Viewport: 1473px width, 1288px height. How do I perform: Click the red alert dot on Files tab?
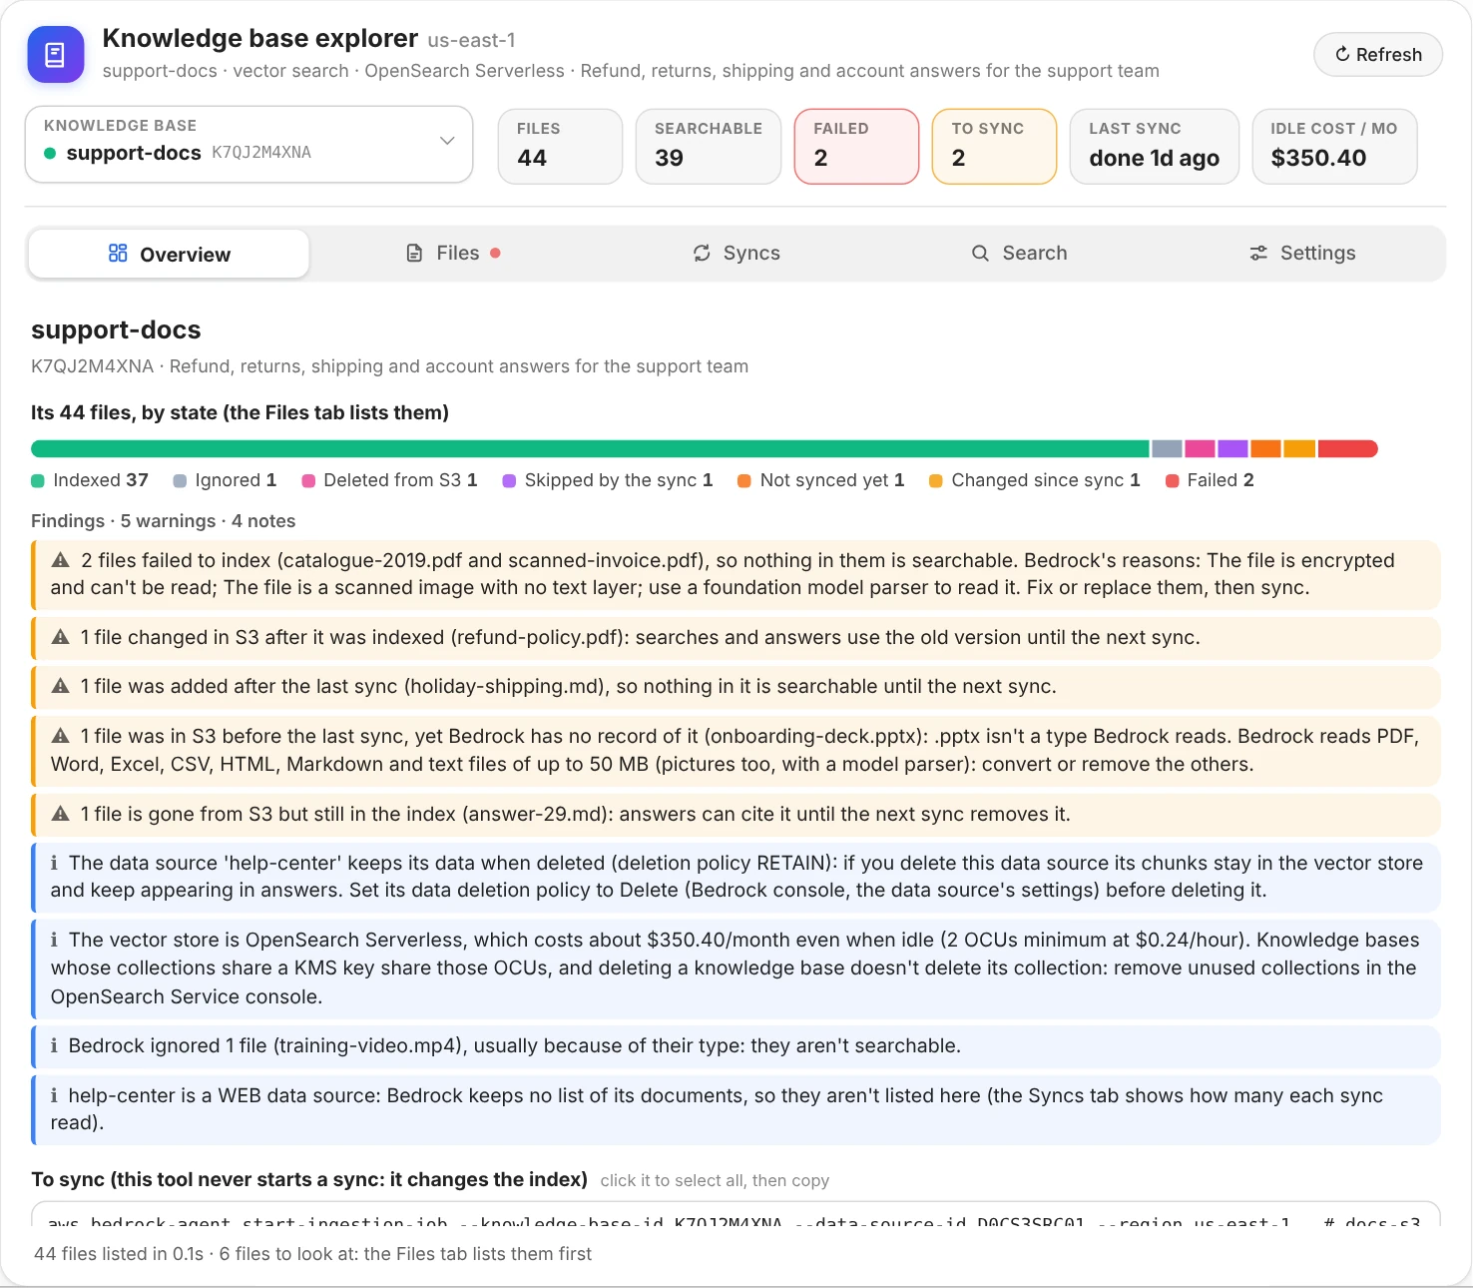coord(495,254)
